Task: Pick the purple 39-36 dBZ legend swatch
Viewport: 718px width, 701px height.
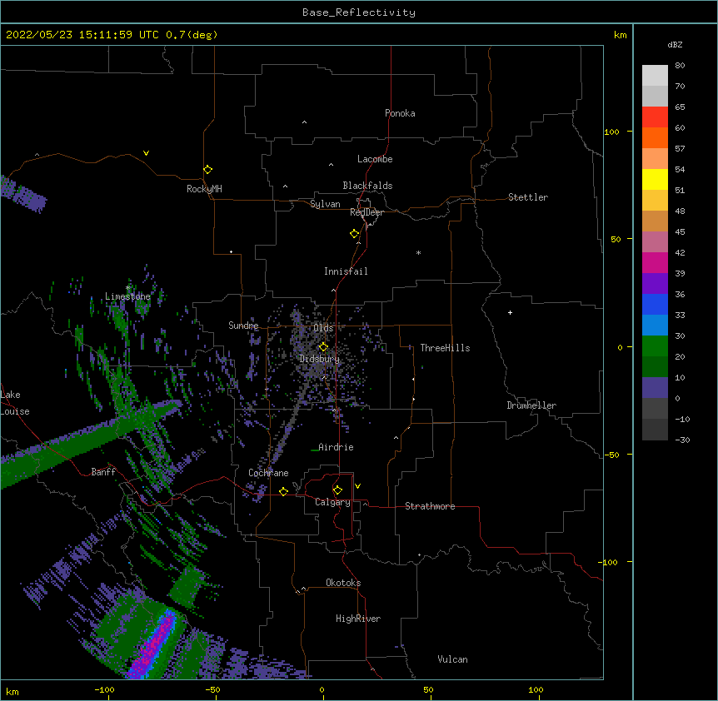Action: (655, 284)
